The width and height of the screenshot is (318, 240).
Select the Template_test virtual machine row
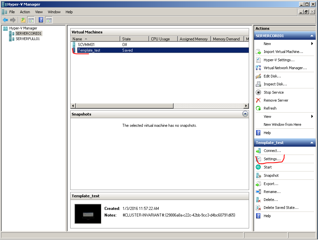coord(160,50)
